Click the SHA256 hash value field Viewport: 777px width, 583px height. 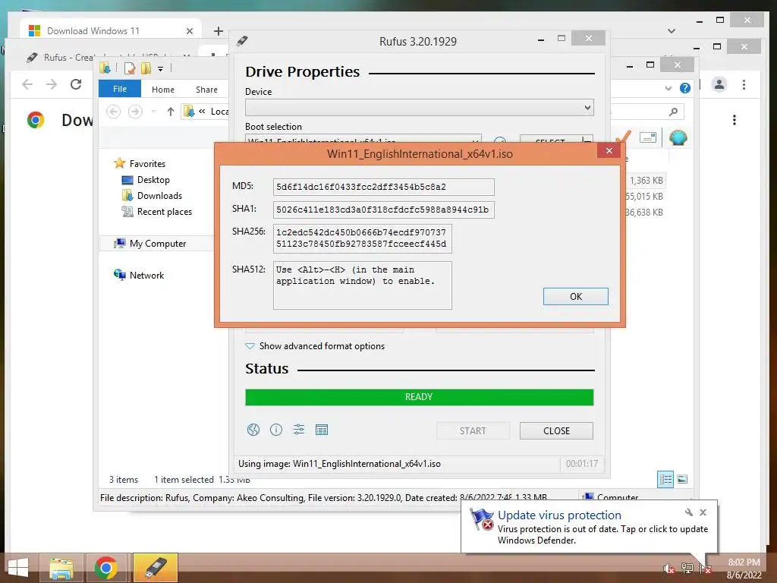click(x=362, y=238)
